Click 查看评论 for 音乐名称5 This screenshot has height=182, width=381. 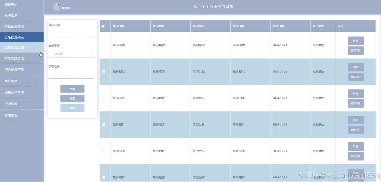pyautogui.click(x=356, y=156)
